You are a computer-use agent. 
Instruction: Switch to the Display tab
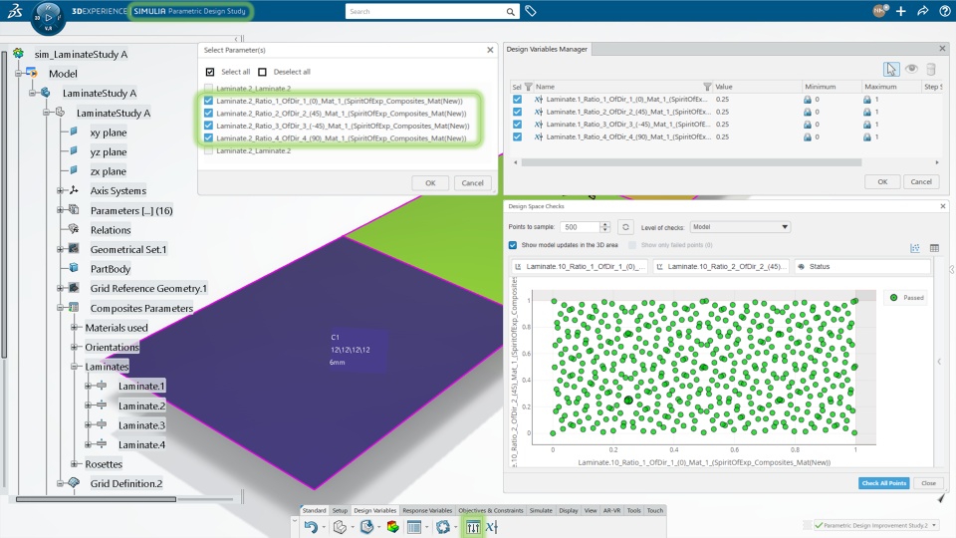(x=569, y=510)
